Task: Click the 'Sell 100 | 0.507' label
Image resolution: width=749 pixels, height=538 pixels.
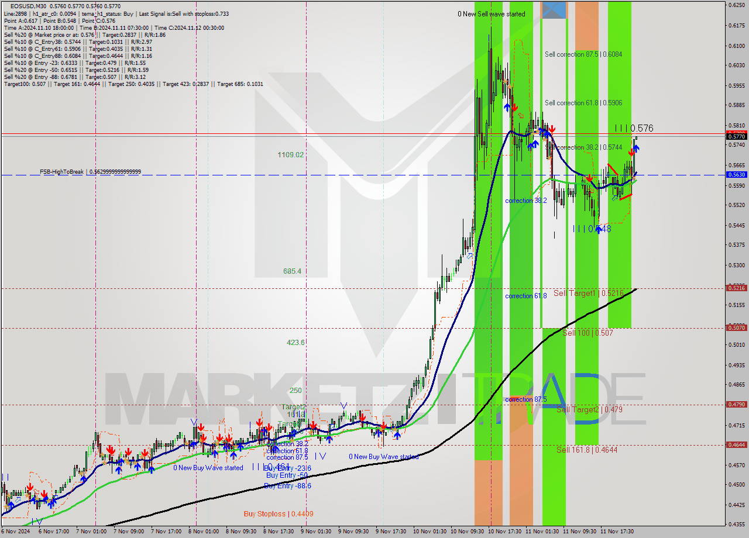Action: [587, 333]
